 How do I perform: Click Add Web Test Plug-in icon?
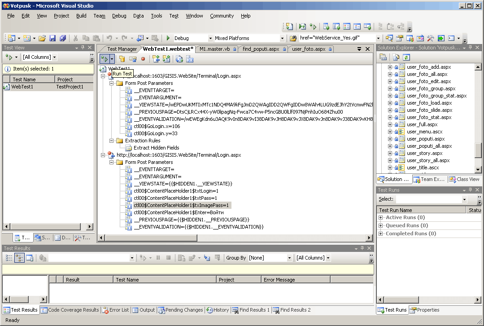click(166, 59)
